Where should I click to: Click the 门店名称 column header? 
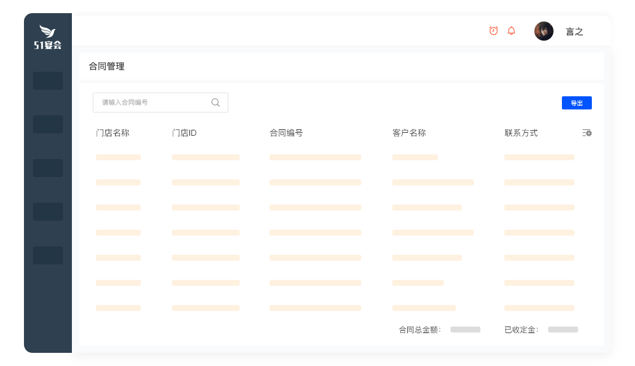click(x=113, y=133)
